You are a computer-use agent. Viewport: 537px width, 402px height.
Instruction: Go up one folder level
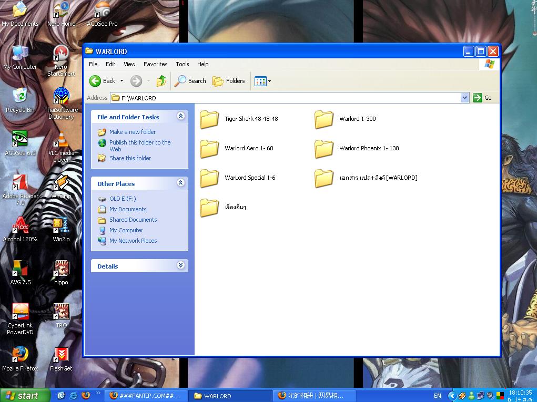click(161, 81)
